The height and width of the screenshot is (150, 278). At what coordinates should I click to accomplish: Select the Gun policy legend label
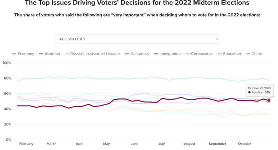(x=140, y=54)
